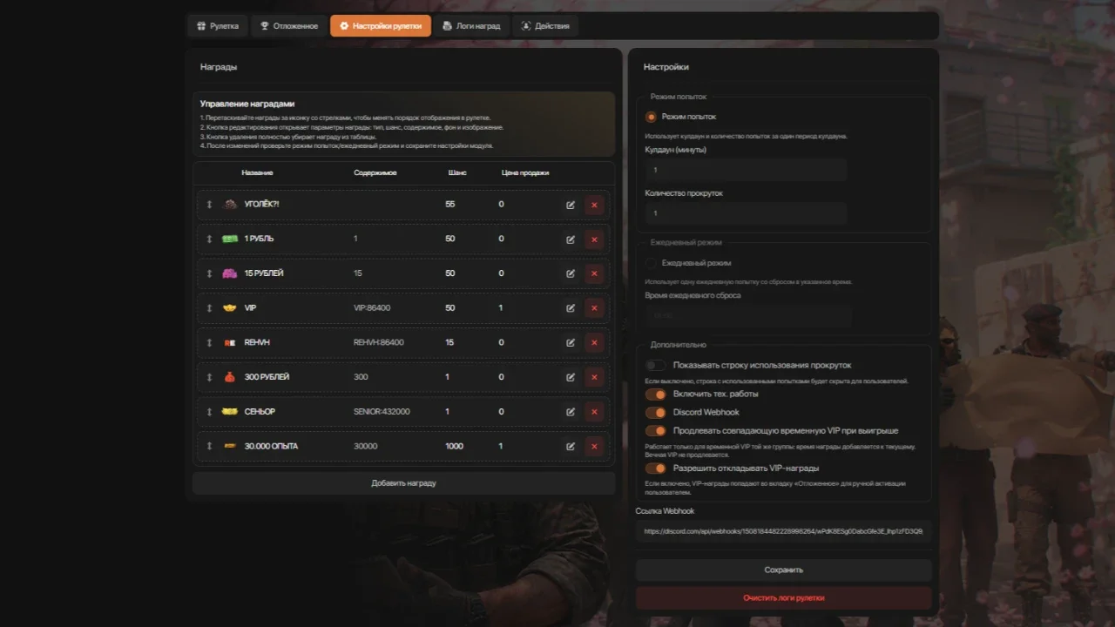Delete the REHVH reward
The image size is (1115, 627).
[594, 343]
